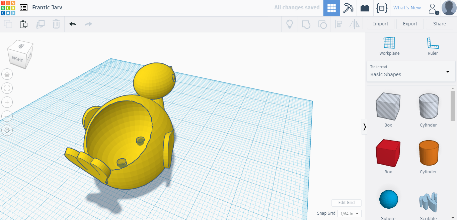Screen dimensions: 457x220
Task: Click the Home view button
Action: pos(7,74)
